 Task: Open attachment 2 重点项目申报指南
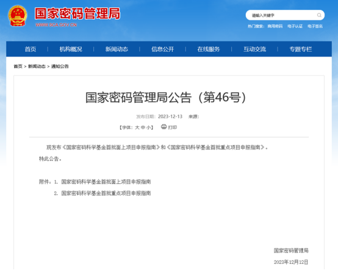[106, 193]
